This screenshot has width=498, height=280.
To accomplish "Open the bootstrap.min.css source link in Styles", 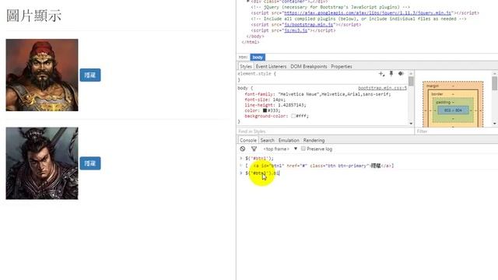I will (382, 88).
